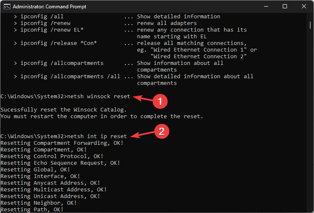
Task: Click the red circle numbered 2
Action: point(162,131)
